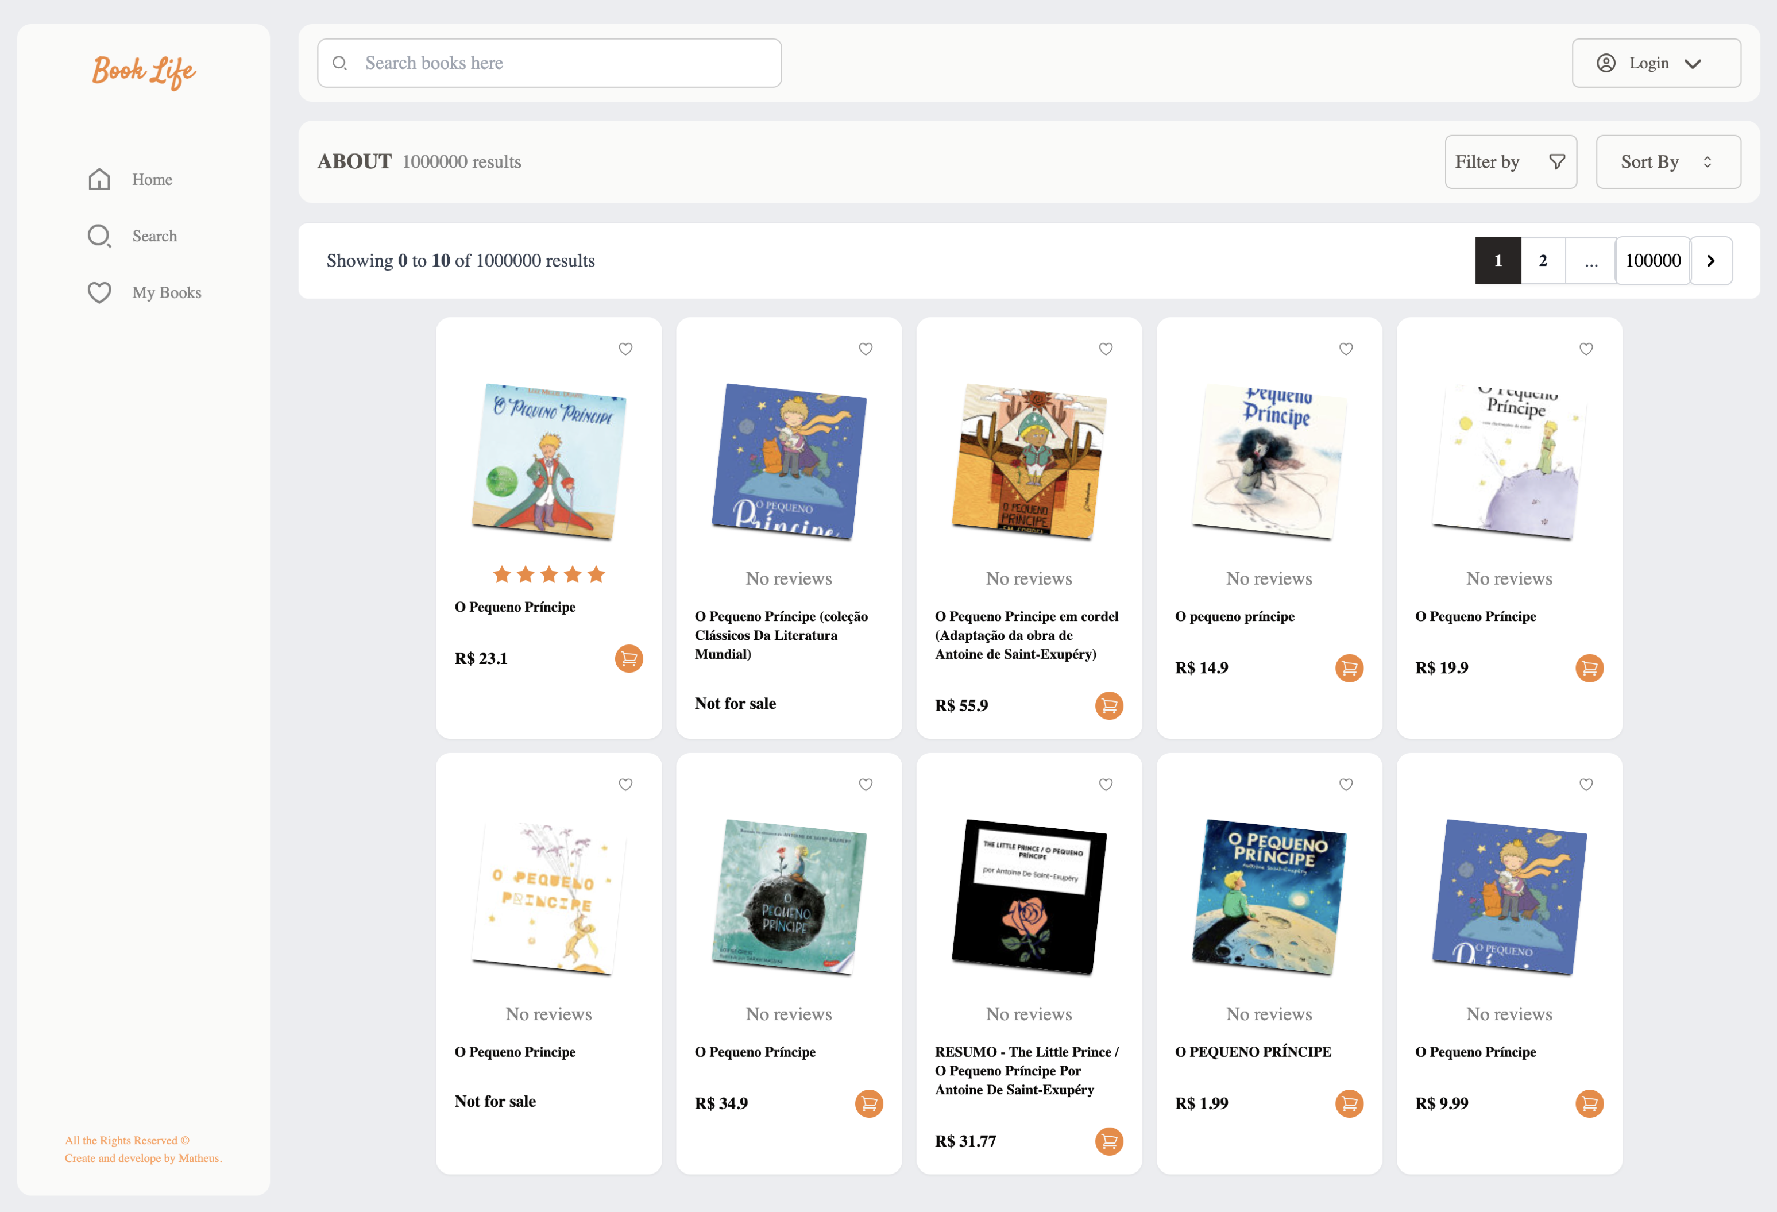Add O Pequeno Príncipe R$ 23.1 to cart
Viewport: 1777px width, 1212px height.
tap(628, 658)
